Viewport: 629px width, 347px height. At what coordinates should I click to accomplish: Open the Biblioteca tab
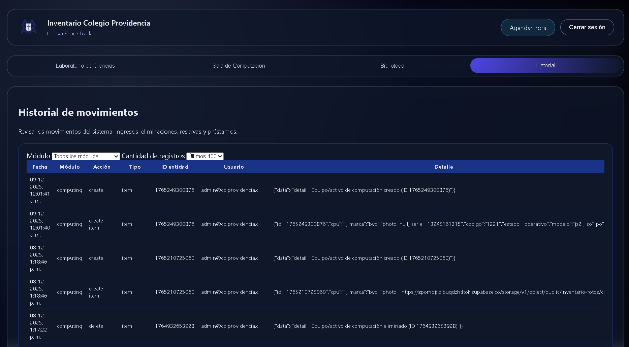[392, 66]
